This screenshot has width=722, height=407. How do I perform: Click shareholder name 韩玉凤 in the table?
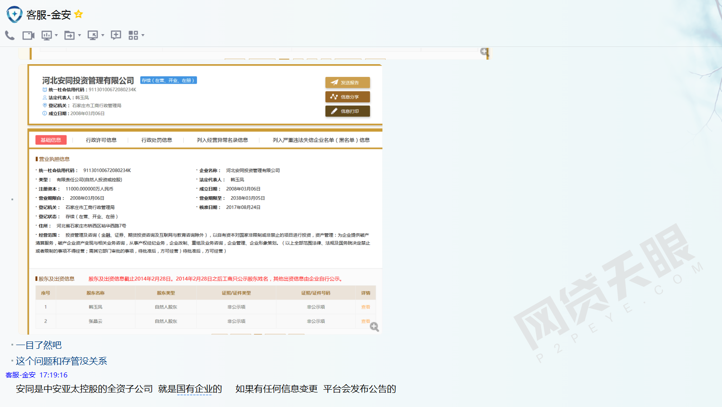pos(96,307)
